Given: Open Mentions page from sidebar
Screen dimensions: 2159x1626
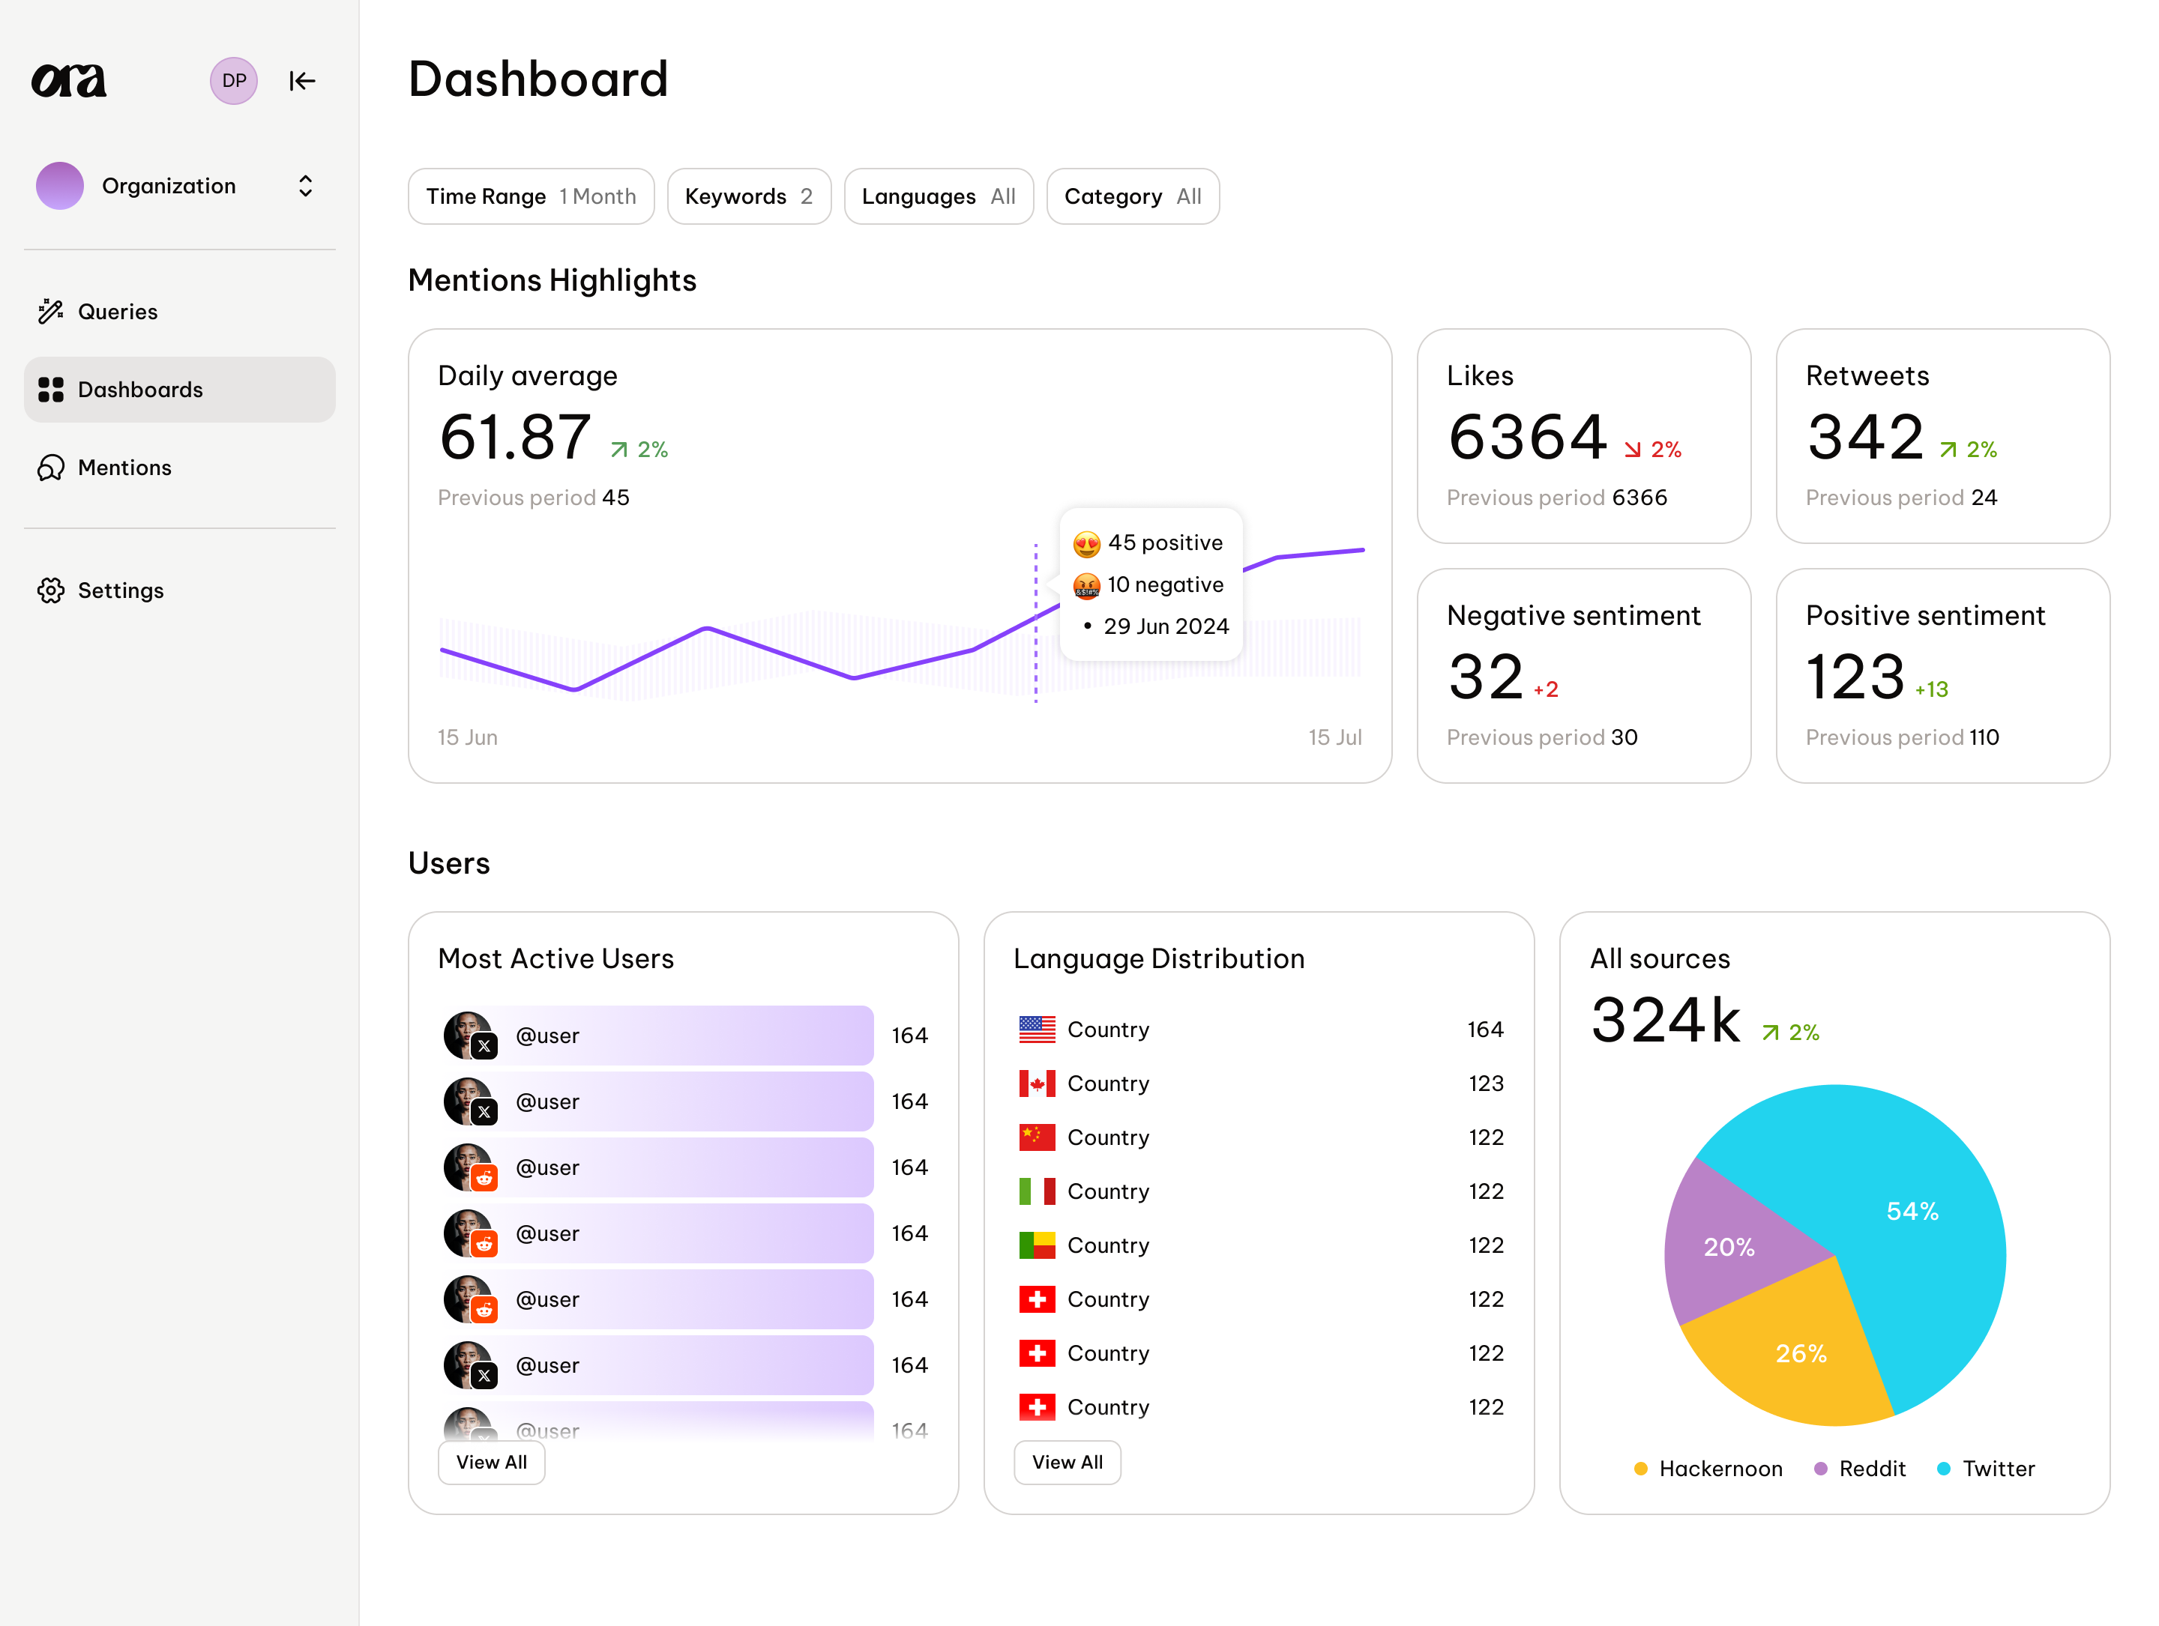Looking at the screenshot, I should 124,468.
